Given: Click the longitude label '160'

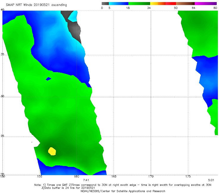Looking at the screenshot, I should click(x=77, y=176).
